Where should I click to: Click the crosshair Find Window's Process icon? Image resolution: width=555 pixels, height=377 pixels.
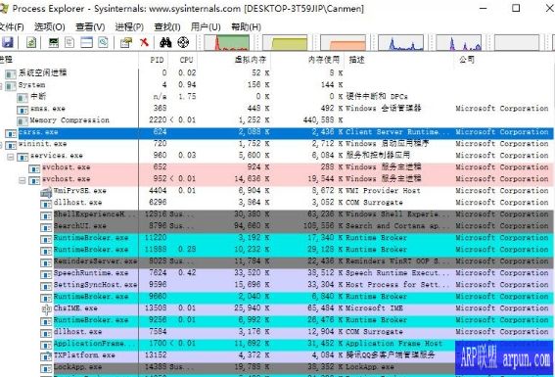pyautogui.click(x=183, y=42)
